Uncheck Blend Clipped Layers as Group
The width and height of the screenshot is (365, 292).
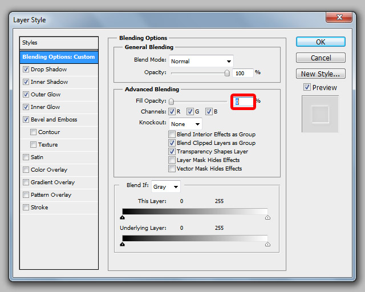172,143
